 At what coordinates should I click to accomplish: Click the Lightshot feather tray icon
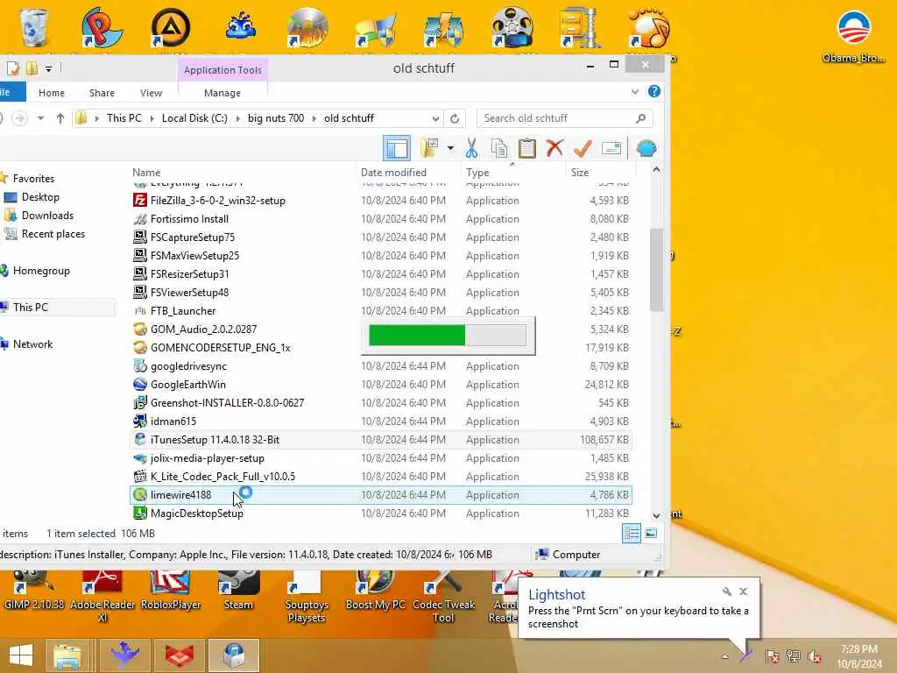click(745, 655)
